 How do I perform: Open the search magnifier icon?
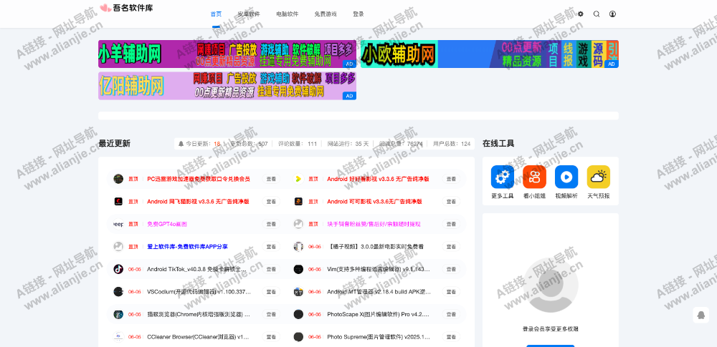pyautogui.click(x=597, y=14)
